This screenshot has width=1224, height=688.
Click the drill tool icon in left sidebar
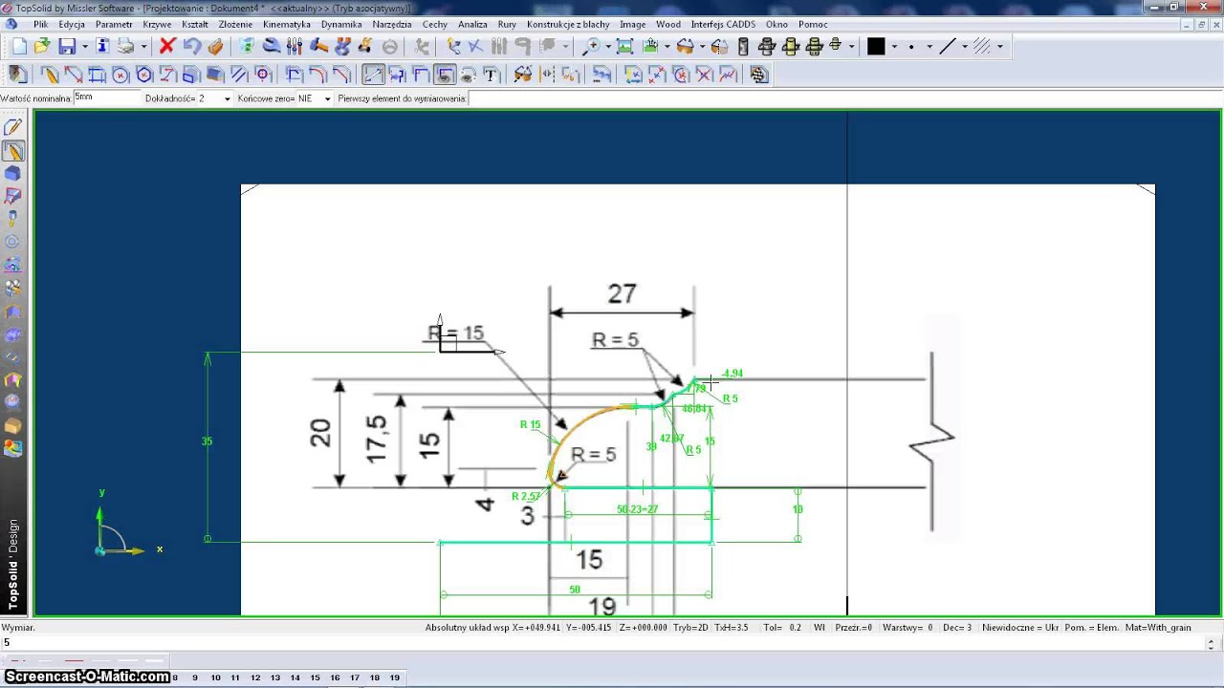pyautogui.click(x=13, y=219)
